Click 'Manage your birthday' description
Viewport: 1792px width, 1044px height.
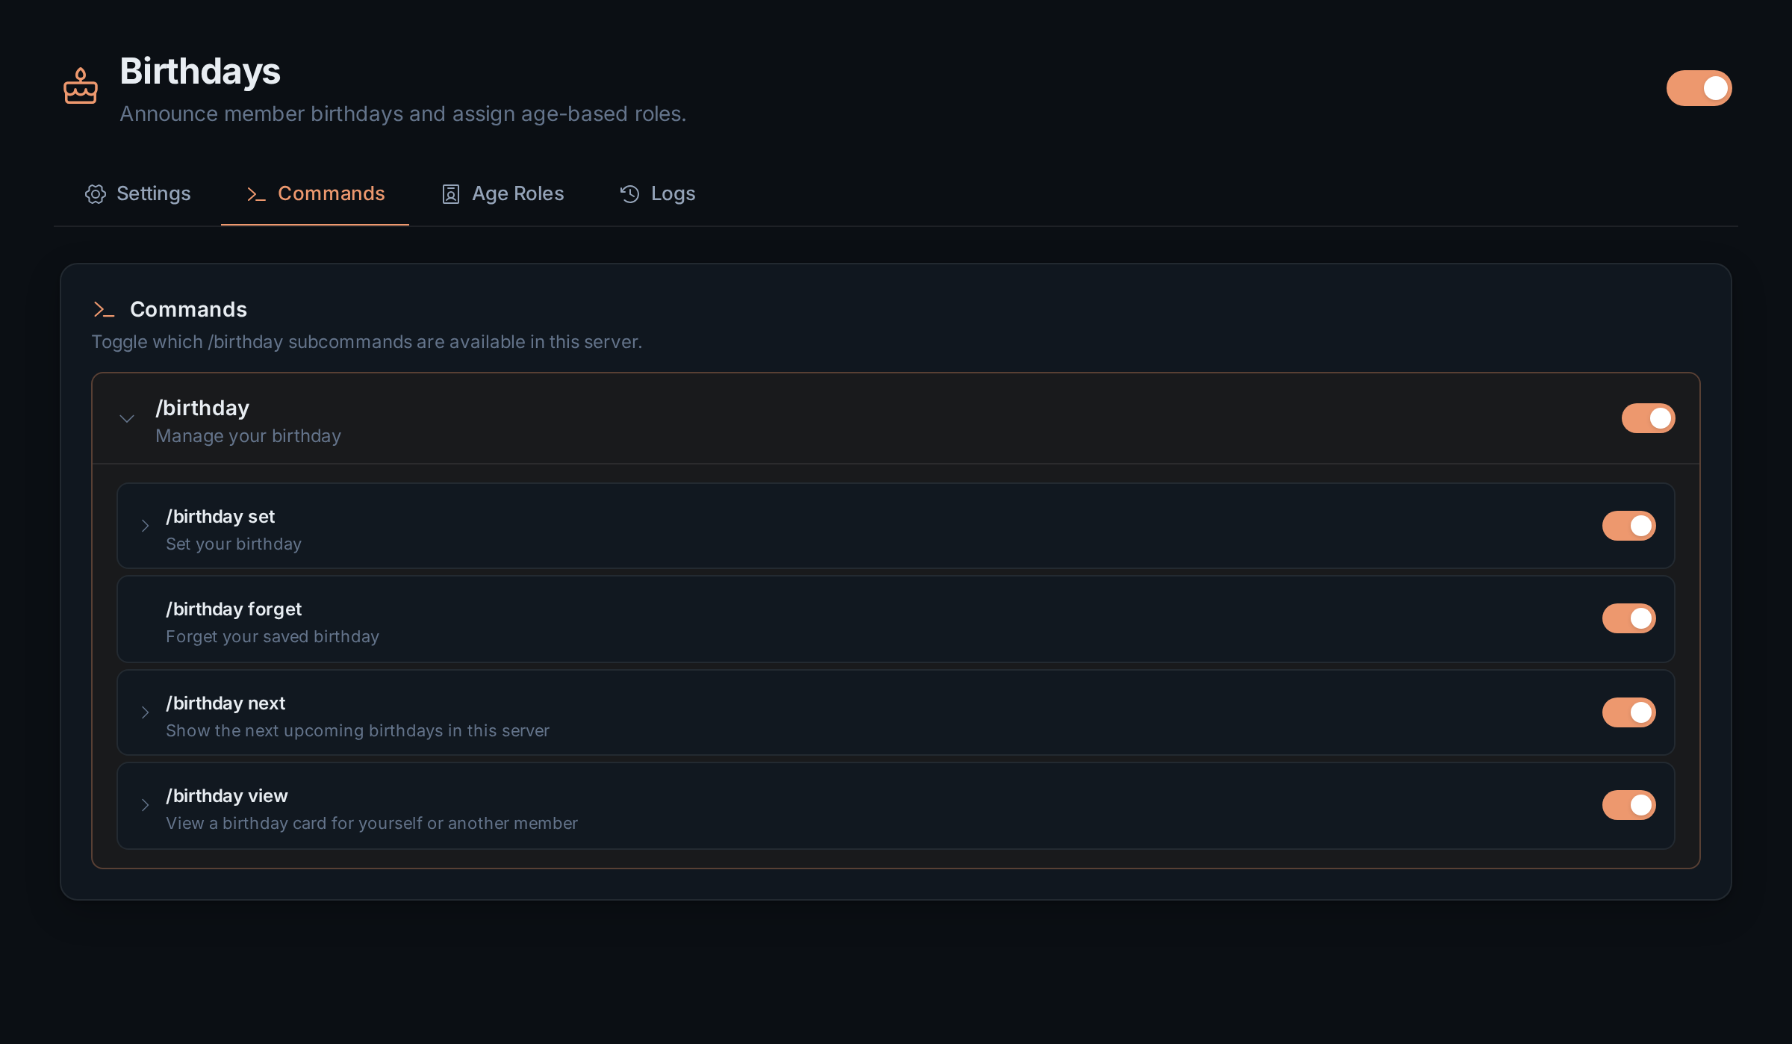(x=248, y=436)
